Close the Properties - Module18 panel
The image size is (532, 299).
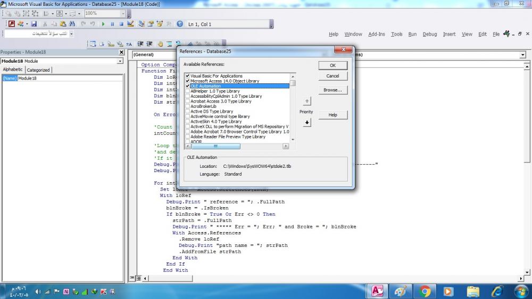pos(121,52)
